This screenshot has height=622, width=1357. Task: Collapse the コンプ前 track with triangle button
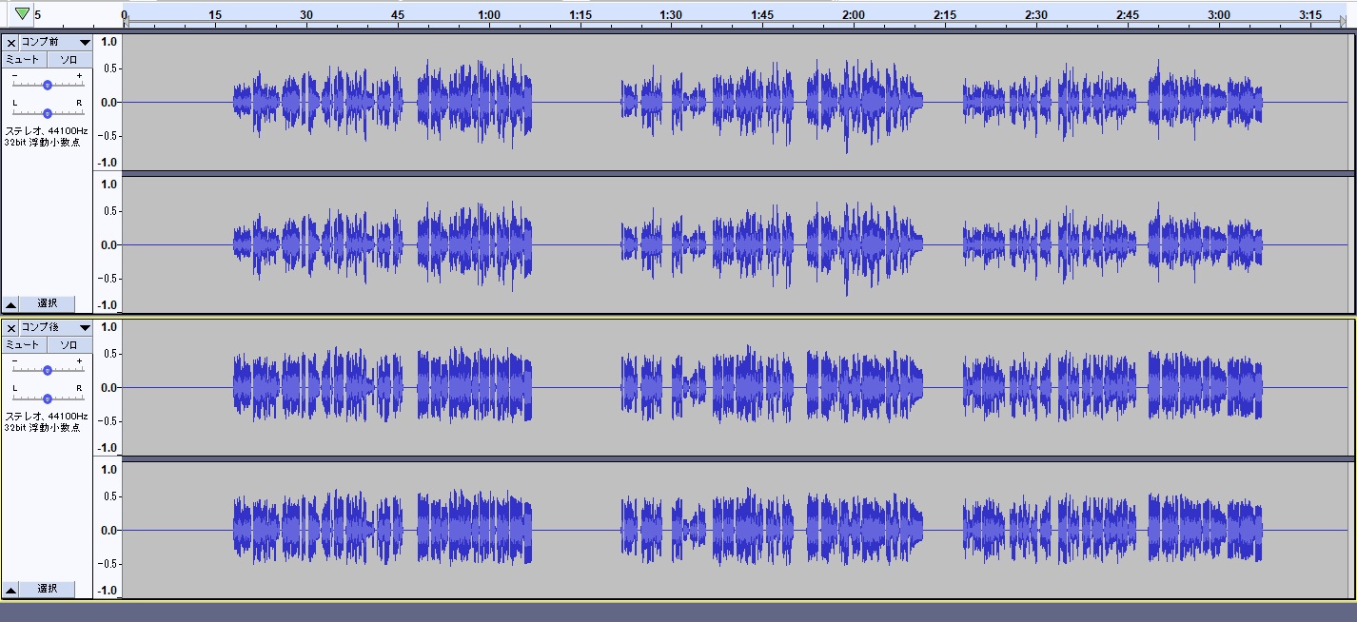(10, 304)
